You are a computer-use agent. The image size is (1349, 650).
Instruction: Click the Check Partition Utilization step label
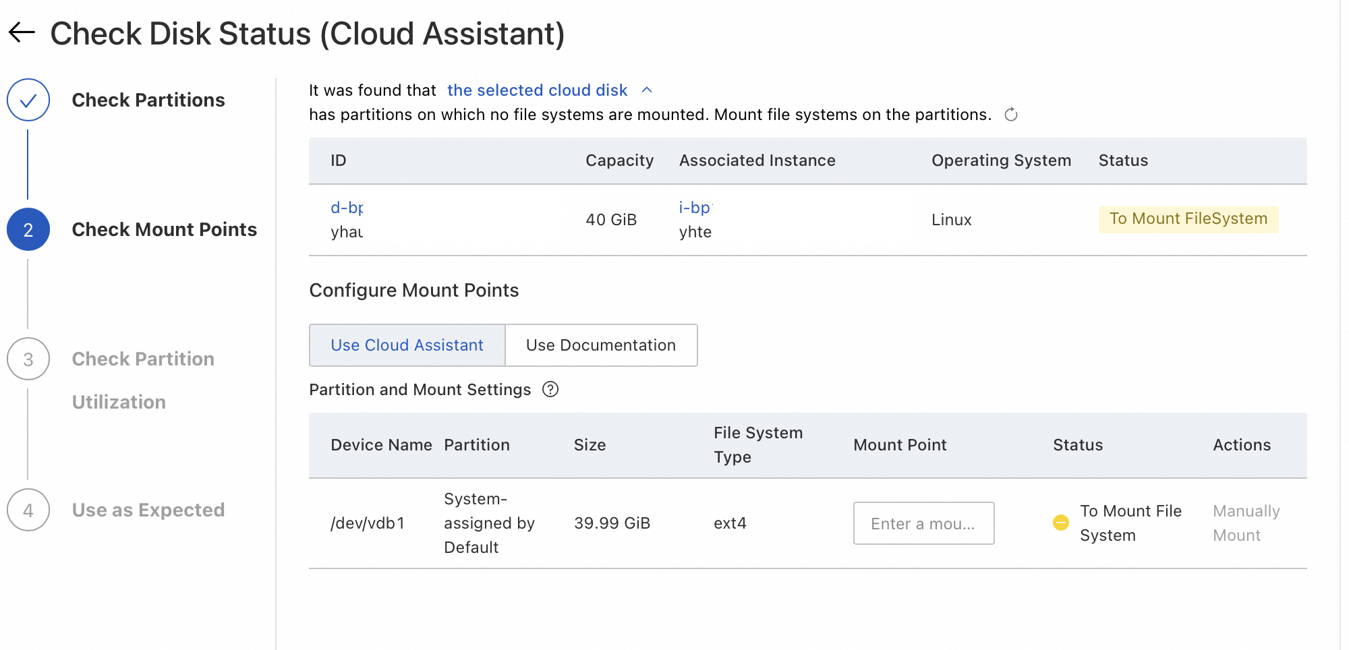click(143, 380)
